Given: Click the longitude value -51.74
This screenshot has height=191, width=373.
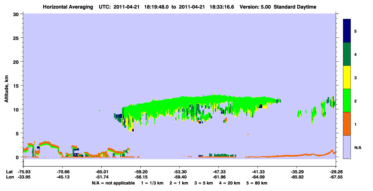Looking at the screenshot, I should point(102,177).
